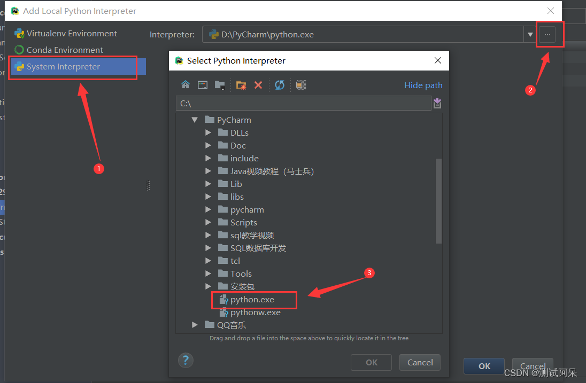Click the Desktop directory toolbar icon

[x=203, y=85]
